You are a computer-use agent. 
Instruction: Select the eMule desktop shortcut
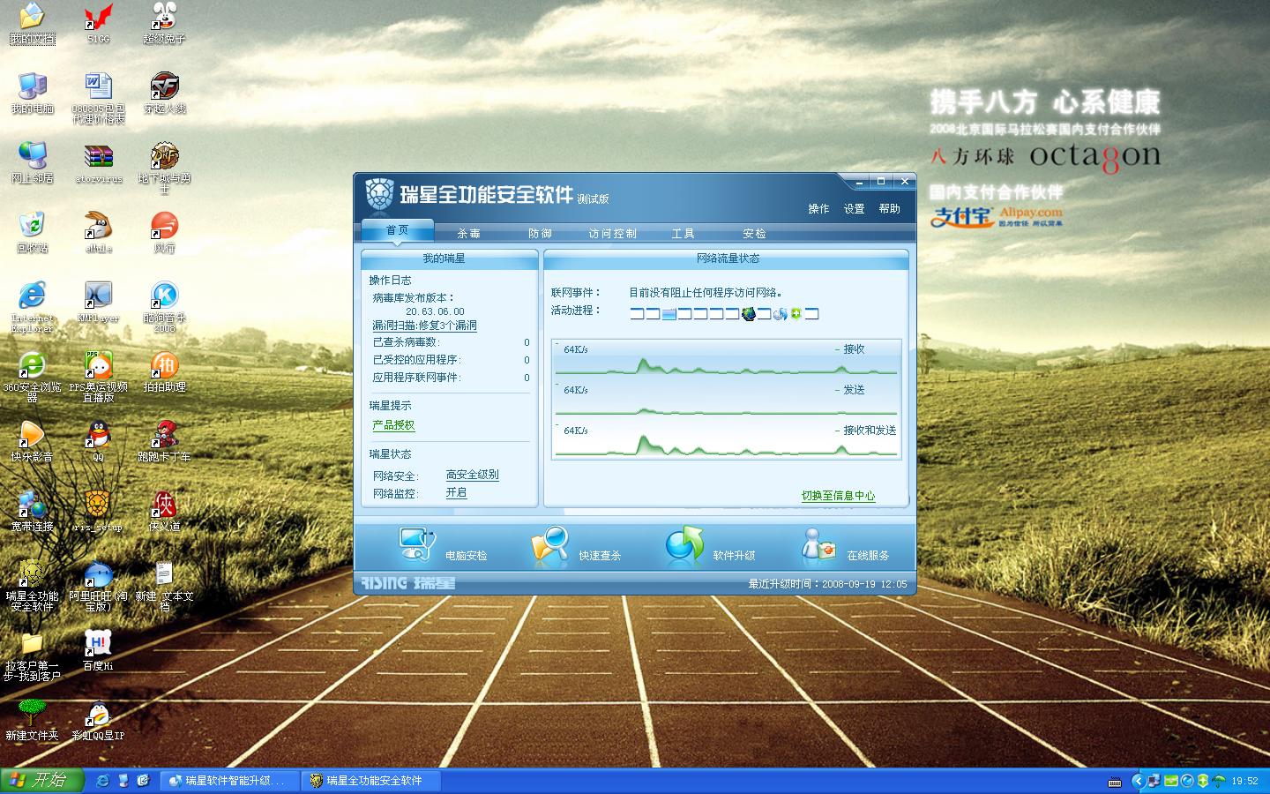99,233
